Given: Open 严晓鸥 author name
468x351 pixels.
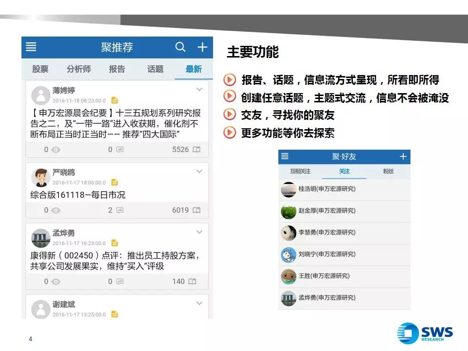Looking at the screenshot, I should 63,172.
